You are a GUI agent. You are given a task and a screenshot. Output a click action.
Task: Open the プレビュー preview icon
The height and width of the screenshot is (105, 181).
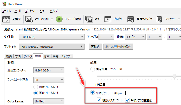tap(108, 19)
